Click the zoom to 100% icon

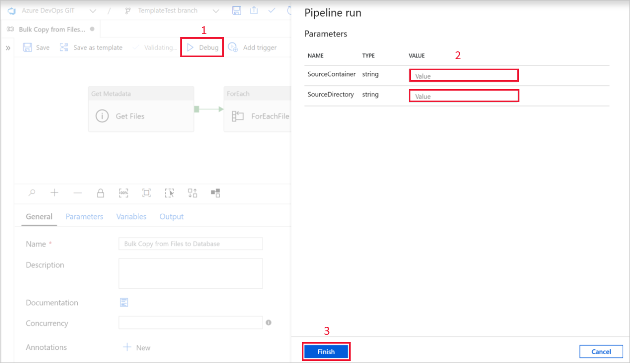coord(124,193)
